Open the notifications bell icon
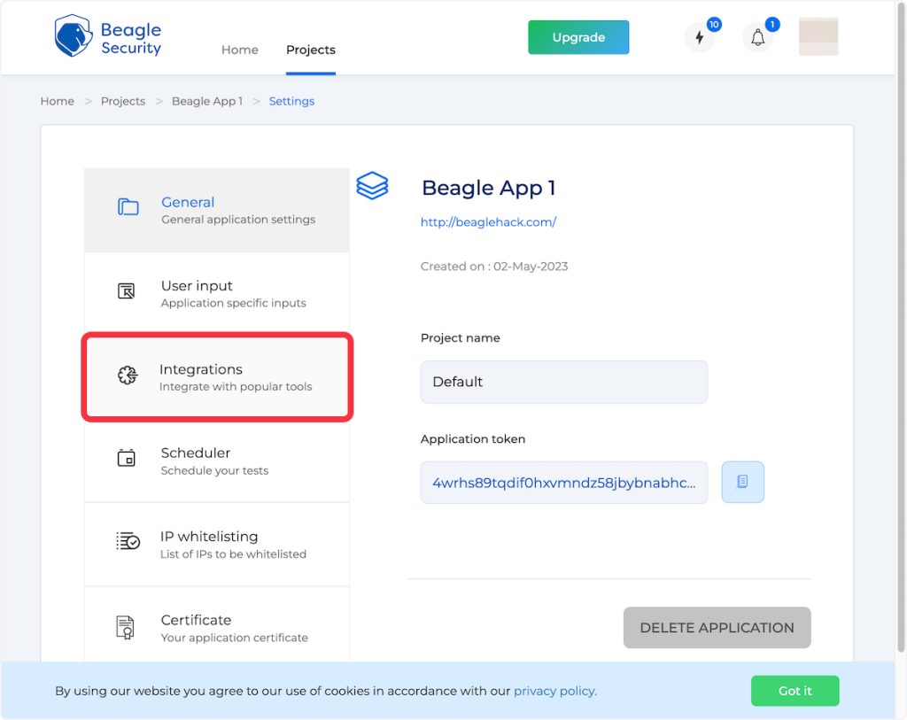The width and height of the screenshot is (907, 720). coord(757,38)
